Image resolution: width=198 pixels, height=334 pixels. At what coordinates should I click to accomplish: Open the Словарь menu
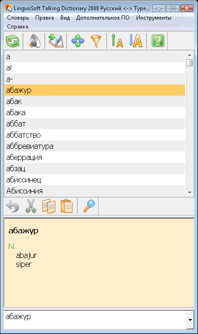pos(18,18)
